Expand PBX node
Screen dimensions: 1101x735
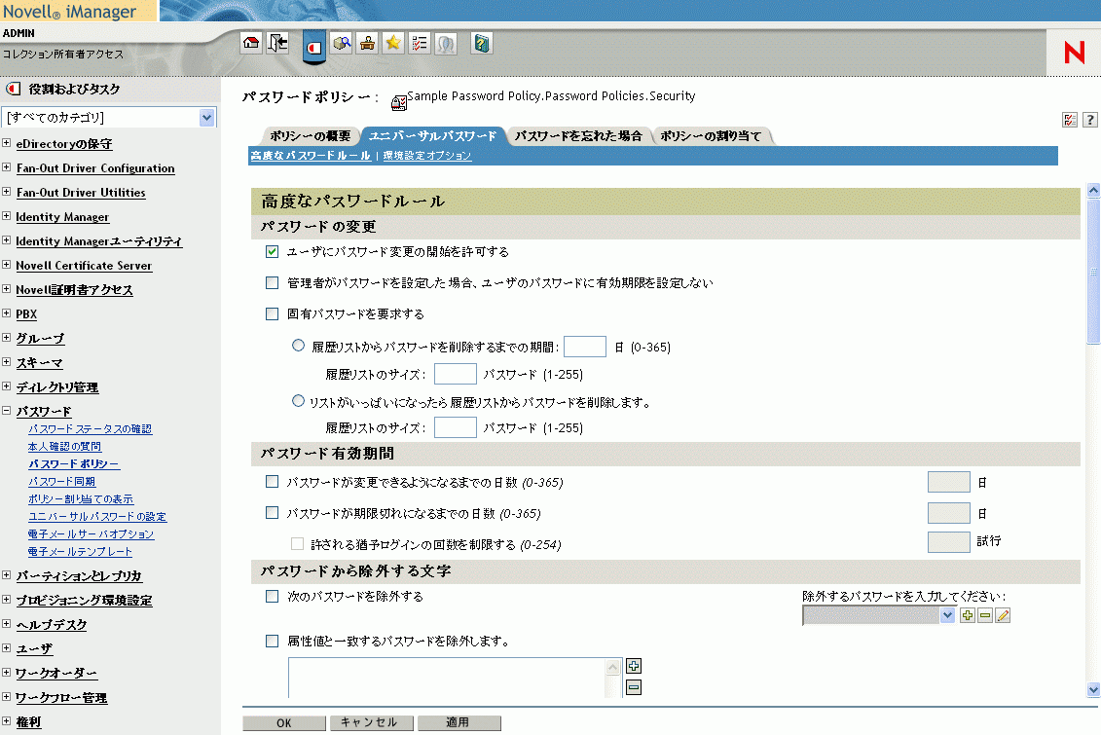tap(6, 313)
